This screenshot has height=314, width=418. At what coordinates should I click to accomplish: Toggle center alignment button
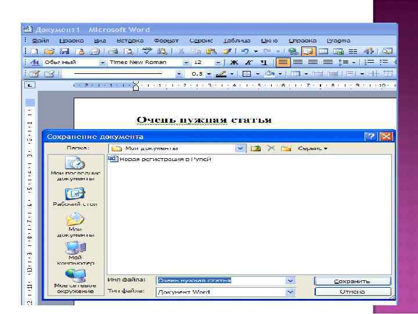click(x=298, y=62)
